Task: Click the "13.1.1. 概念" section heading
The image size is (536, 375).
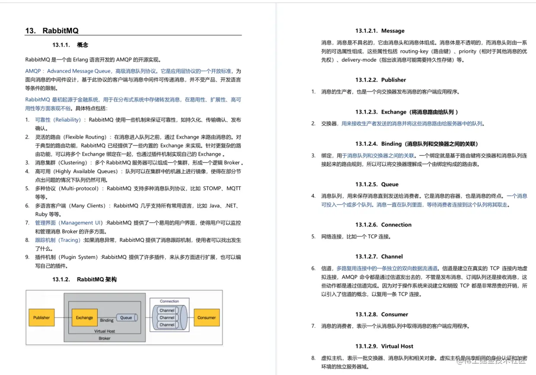Action: point(70,45)
